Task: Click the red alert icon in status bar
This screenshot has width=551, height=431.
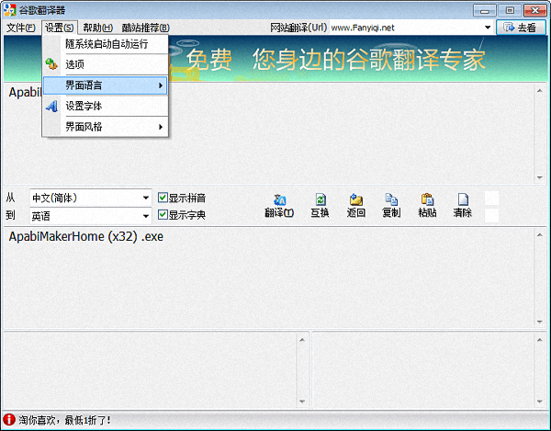Action: coord(9,420)
